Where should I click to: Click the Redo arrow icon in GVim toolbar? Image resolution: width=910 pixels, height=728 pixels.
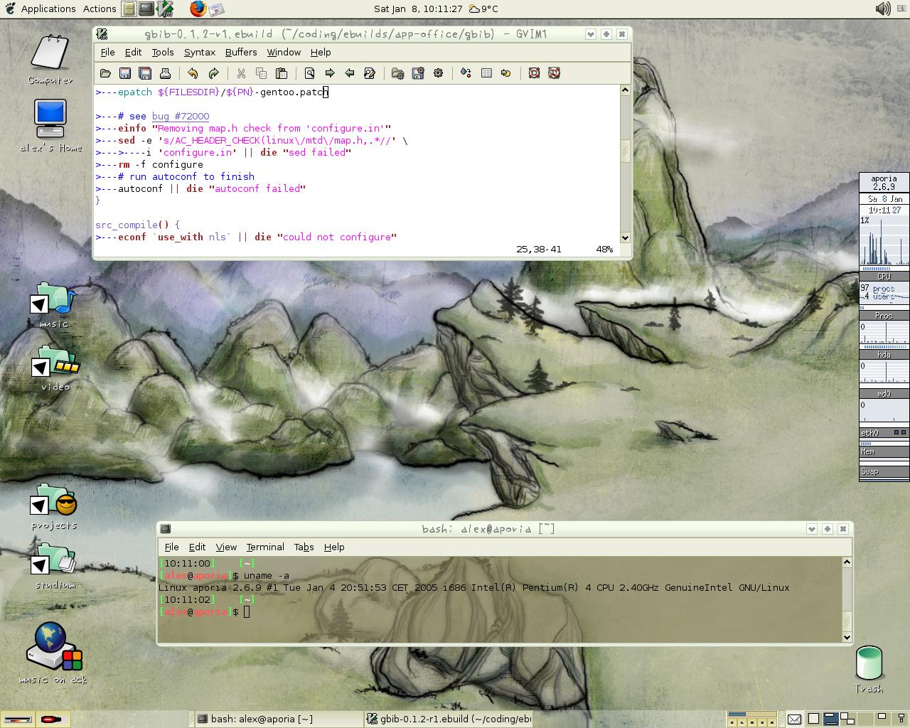pos(213,73)
